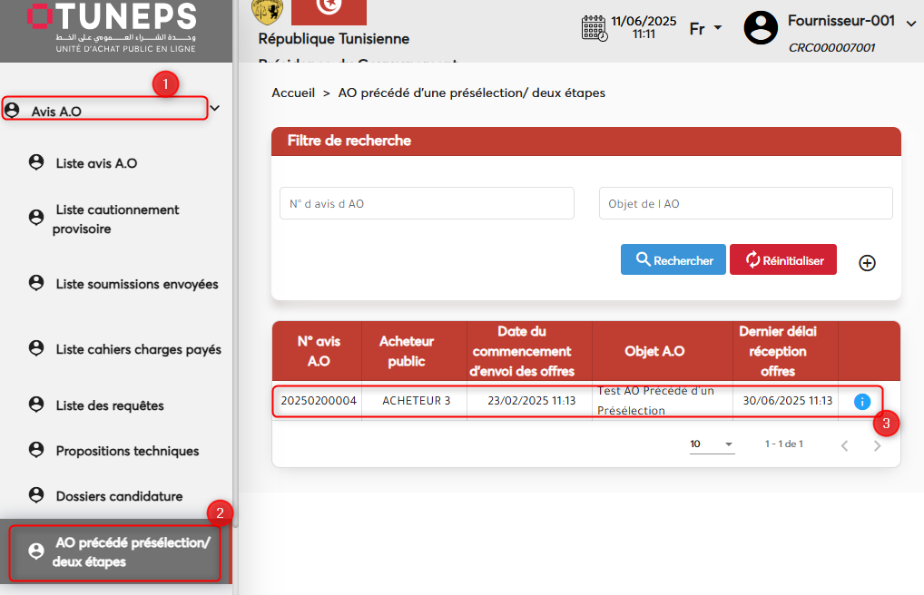The height and width of the screenshot is (595, 924).
Task: Click the Accueil breadcrumb link
Action: pyautogui.click(x=293, y=93)
